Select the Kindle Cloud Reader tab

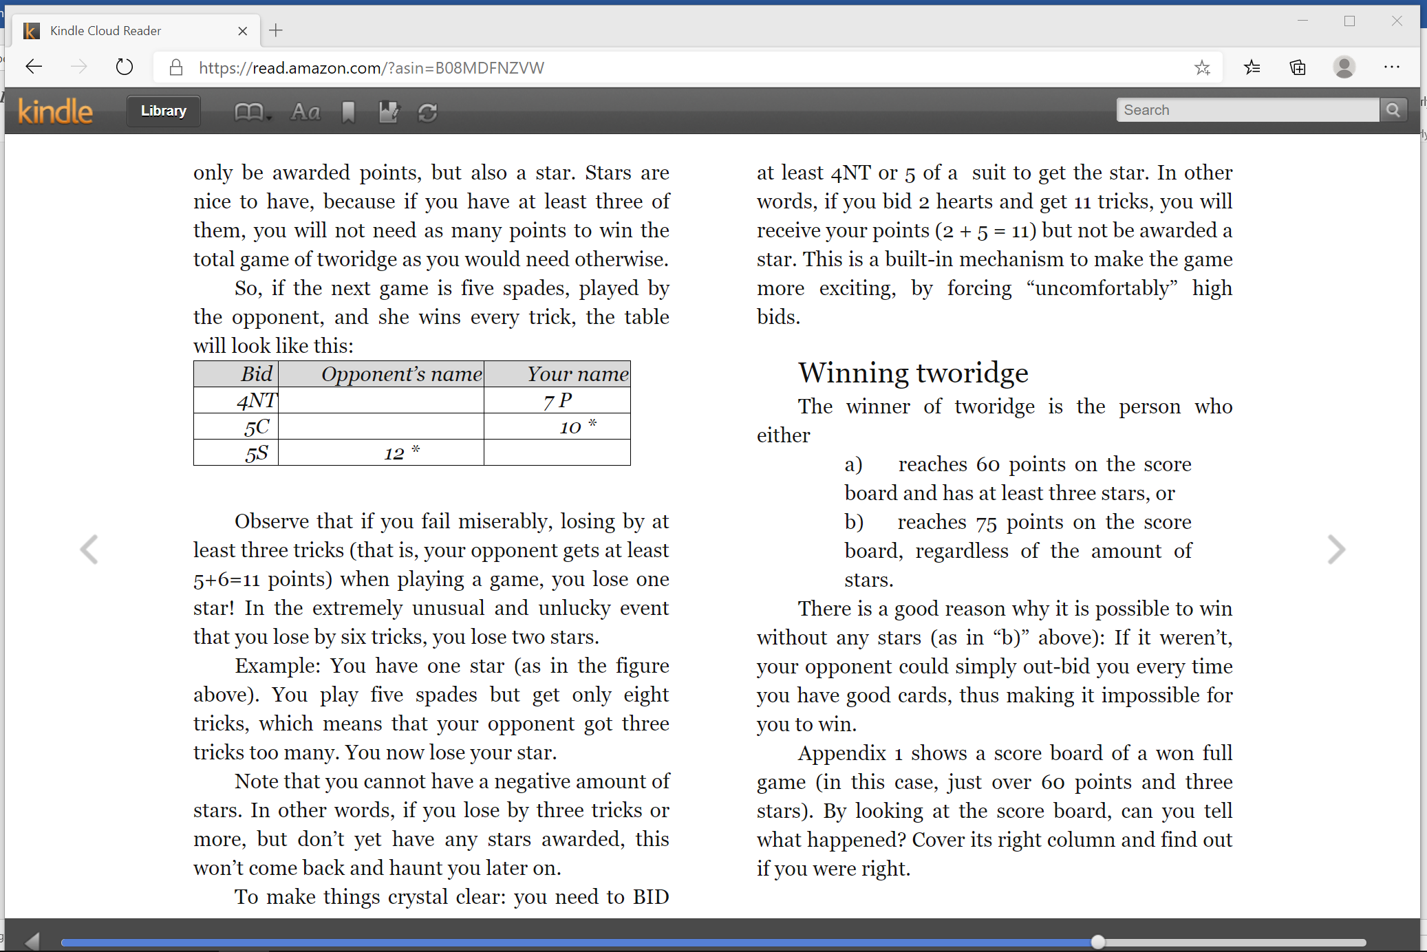coord(136,30)
